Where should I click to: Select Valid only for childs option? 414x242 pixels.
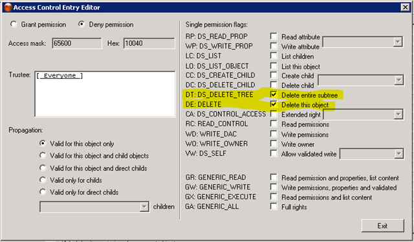pyautogui.click(x=43, y=180)
